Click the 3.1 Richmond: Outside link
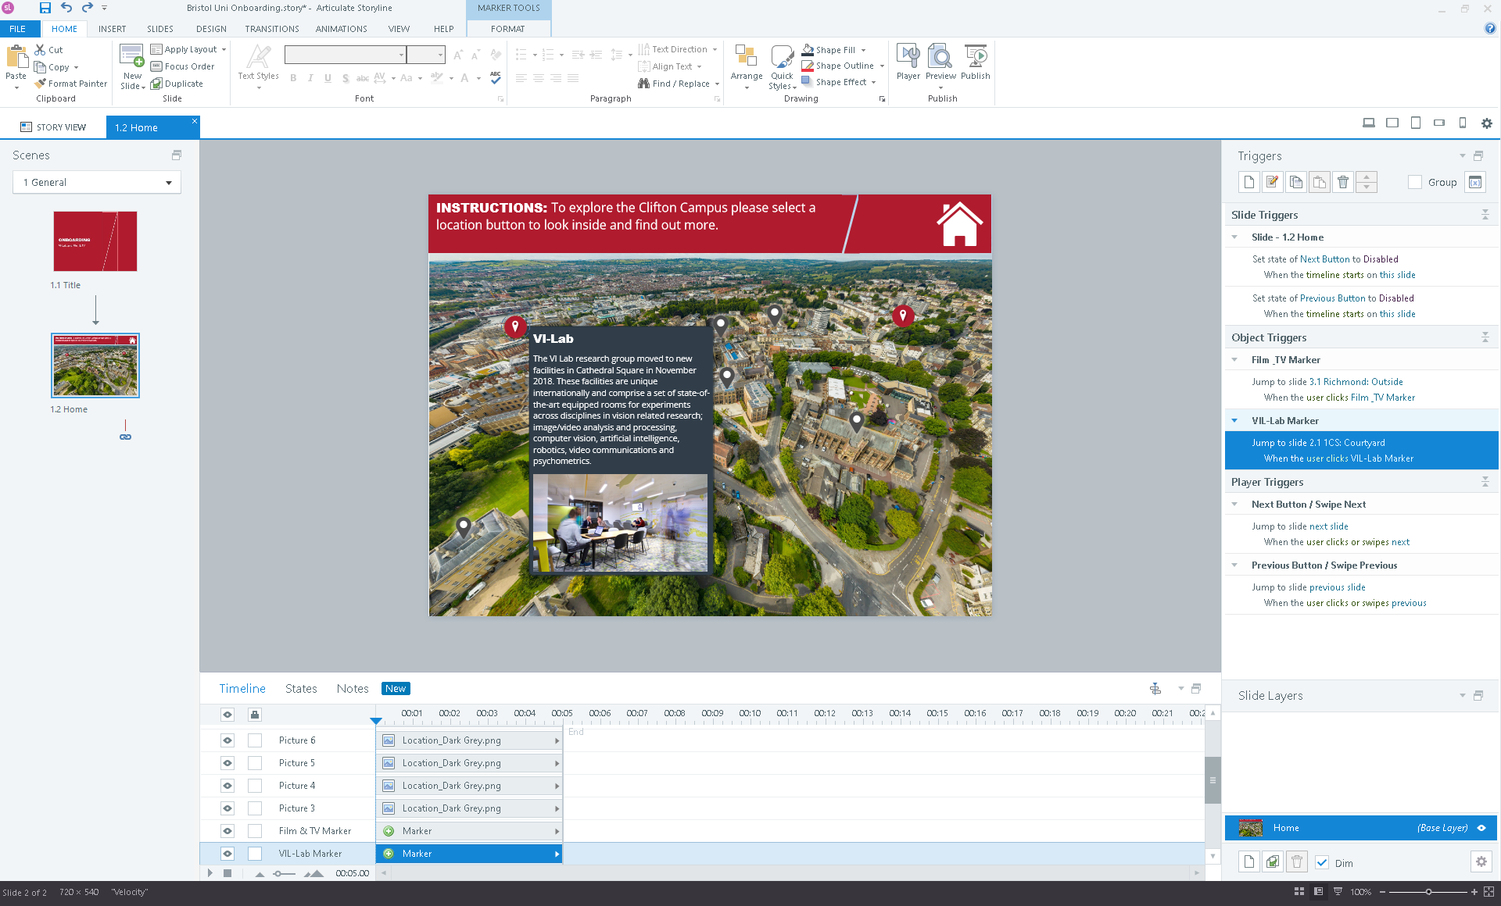1501x906 pixels. pyautogui.click(x=1356, y=382)
